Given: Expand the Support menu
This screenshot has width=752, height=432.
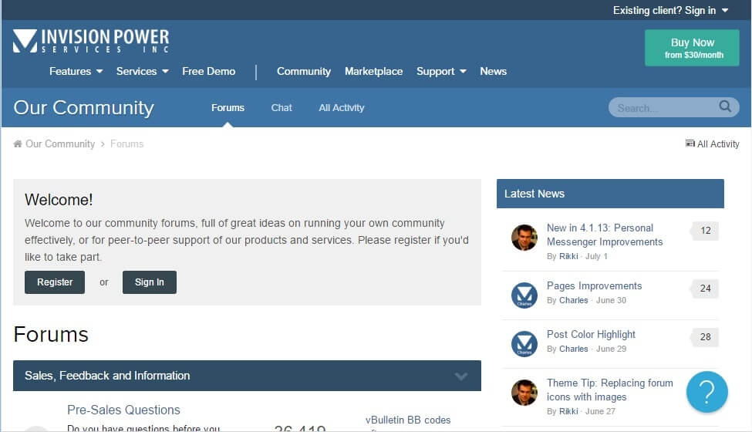Looking at the screenshot, I should [x=441, y=72].
